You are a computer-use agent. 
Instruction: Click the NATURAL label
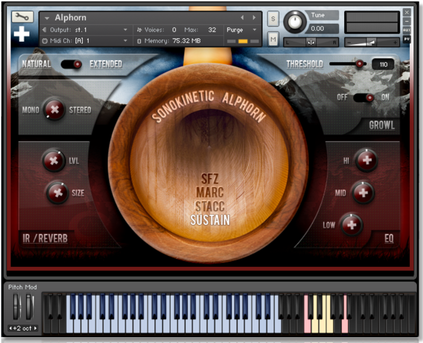pyautogui.click(x=36, y=64)
